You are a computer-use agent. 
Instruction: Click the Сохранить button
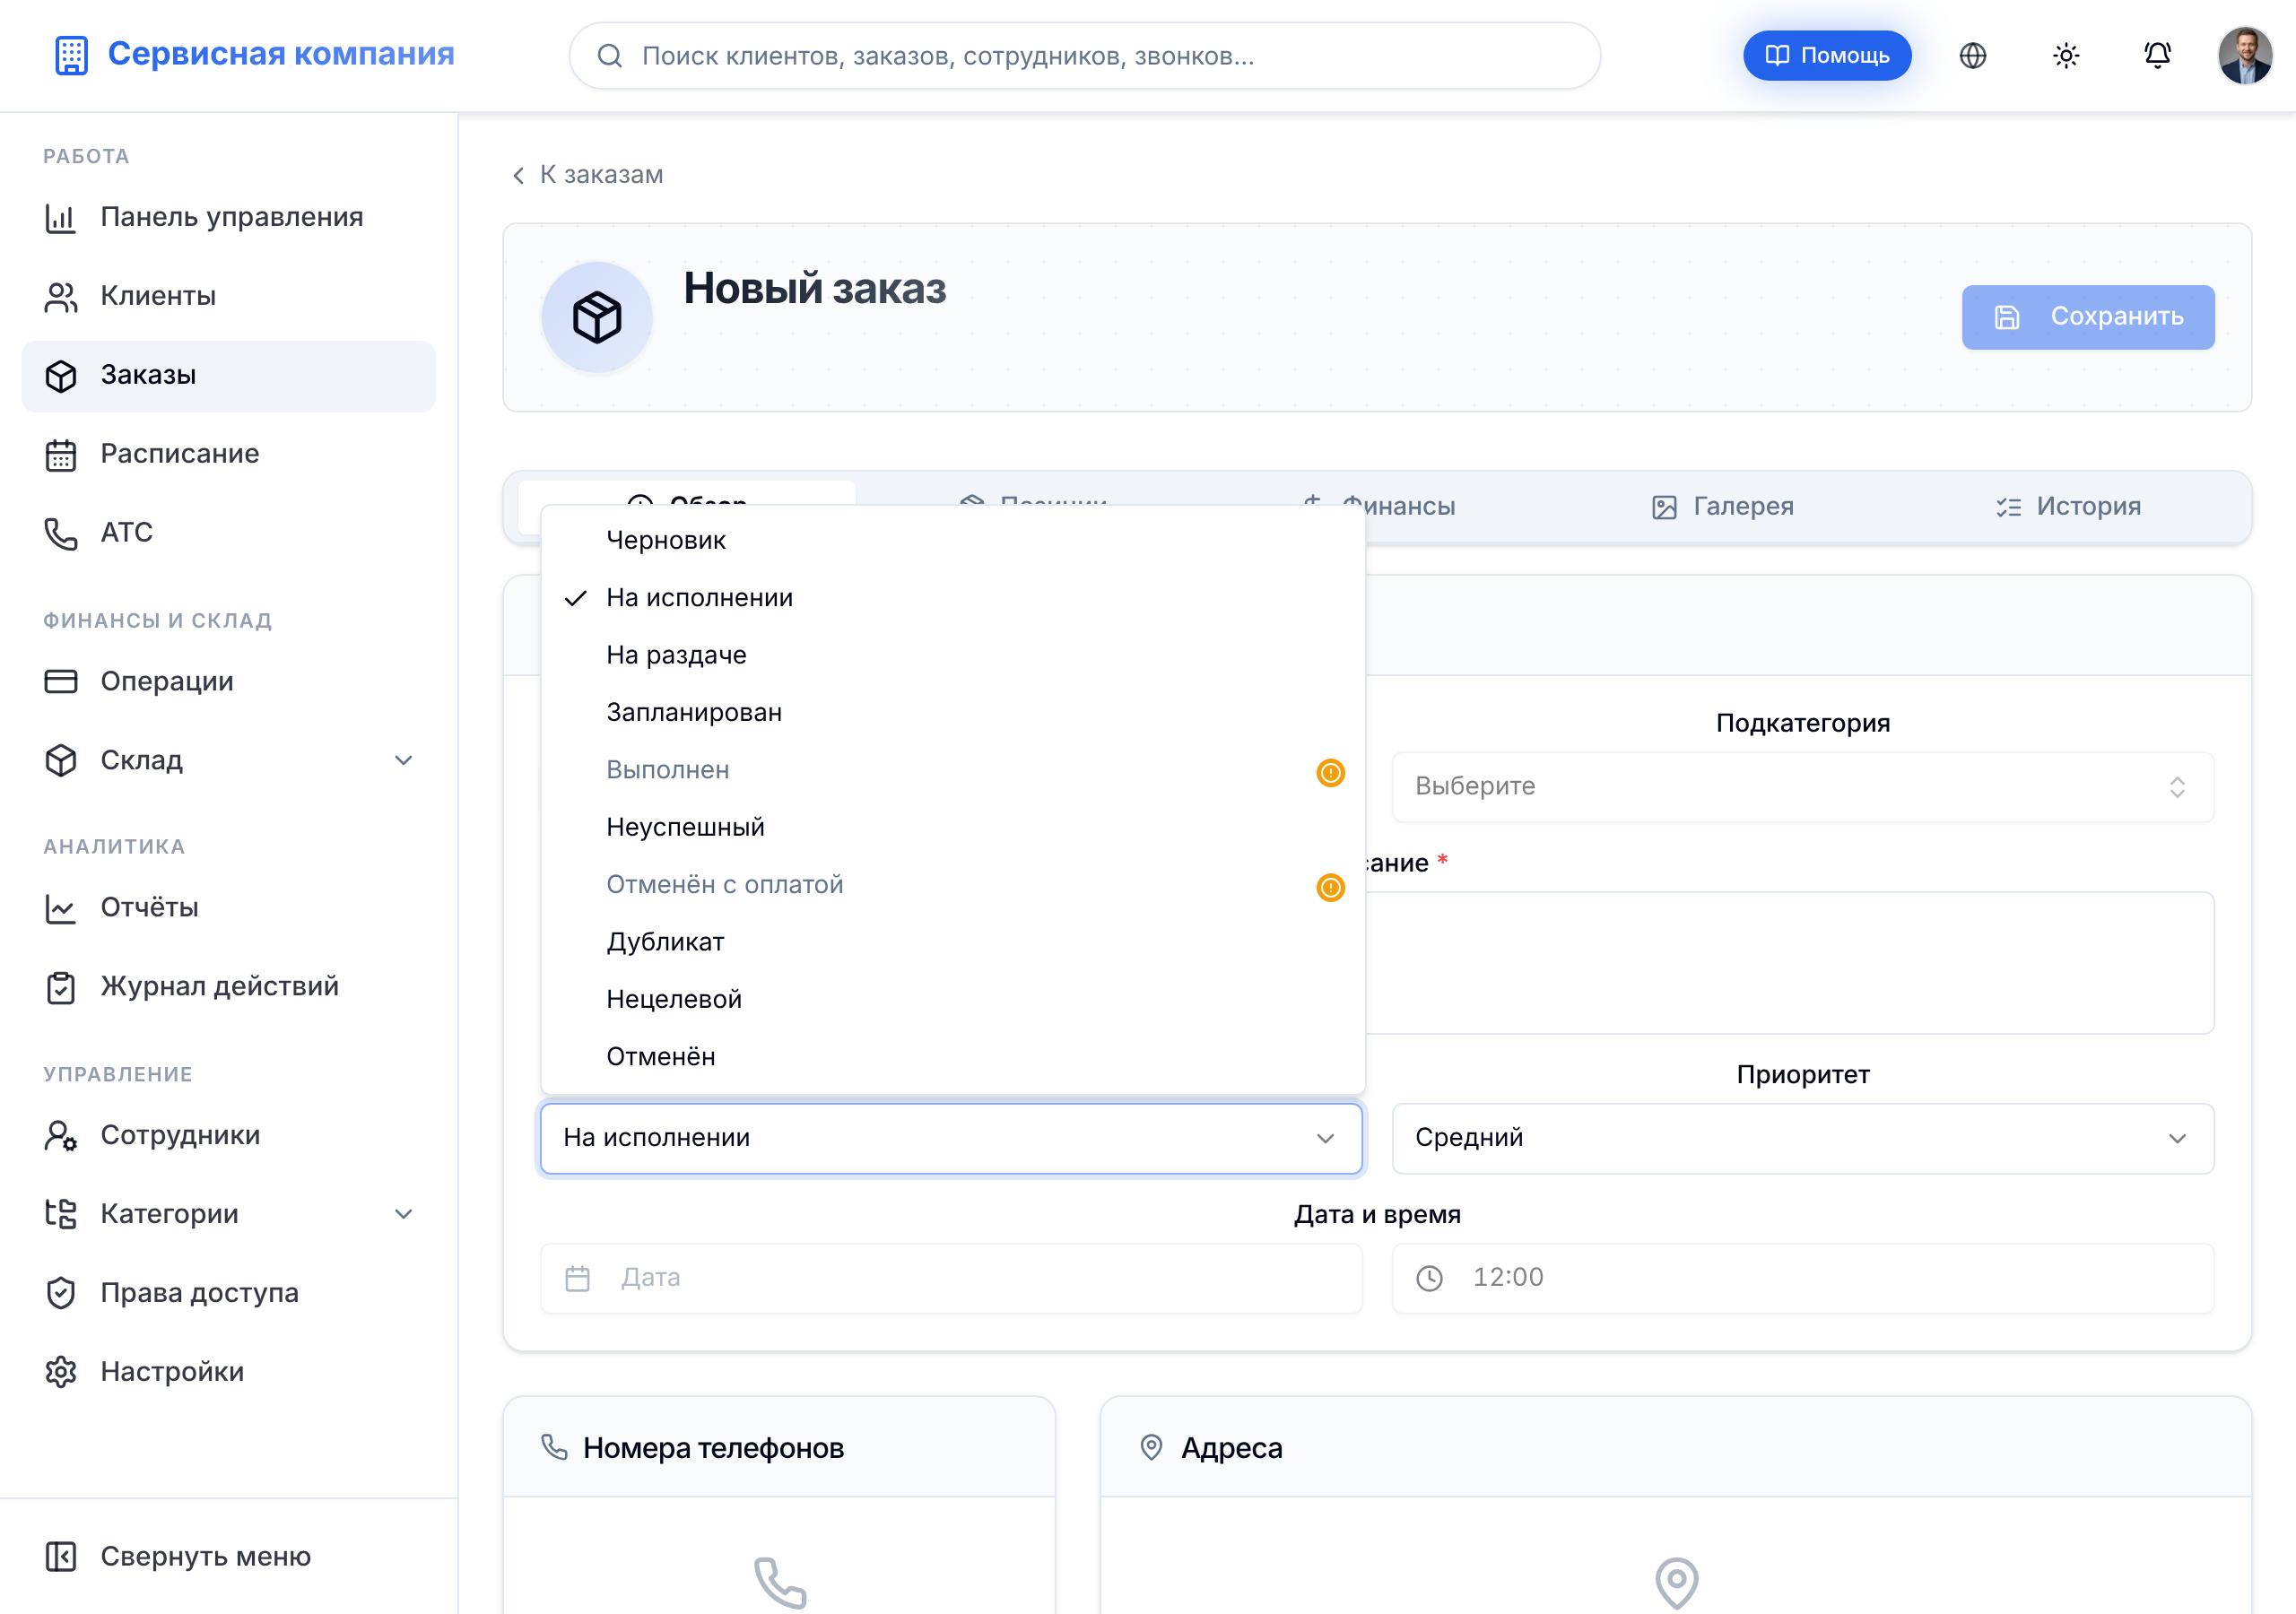coord(2088,317)
